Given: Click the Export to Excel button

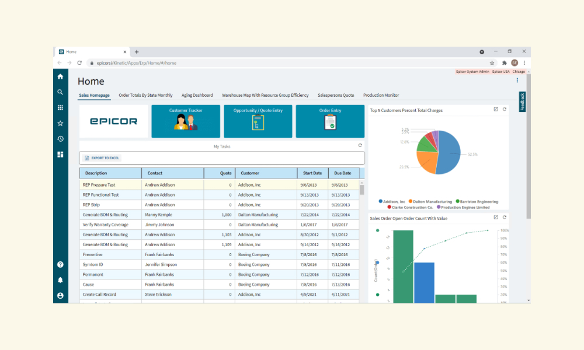Looking at the screenshot, I should pos(102,158).
